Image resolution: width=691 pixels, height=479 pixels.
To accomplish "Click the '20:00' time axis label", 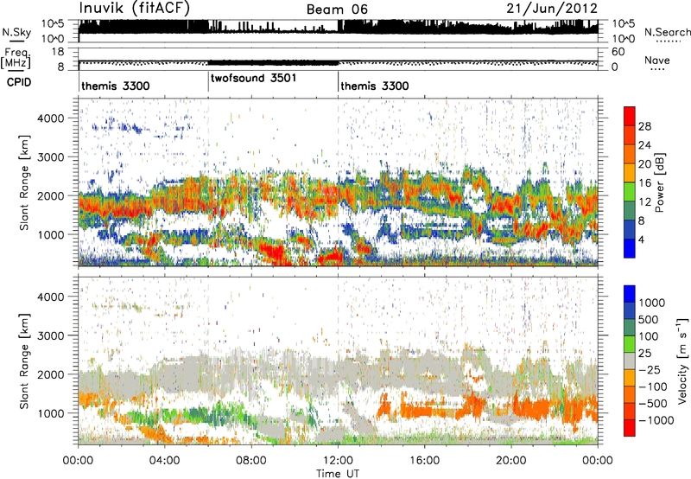I will point(511,461).
